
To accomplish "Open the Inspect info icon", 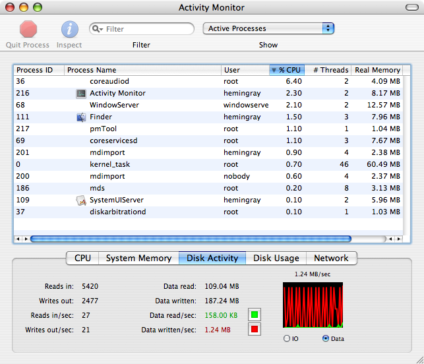I will point(69,29).
